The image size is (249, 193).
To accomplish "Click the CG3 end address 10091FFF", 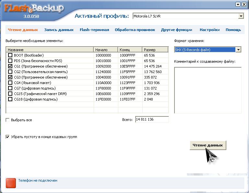I will pyautogui.click(x=127, y=77).
